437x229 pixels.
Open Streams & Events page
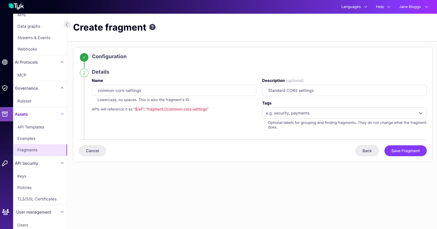click(x=34, y=38)
